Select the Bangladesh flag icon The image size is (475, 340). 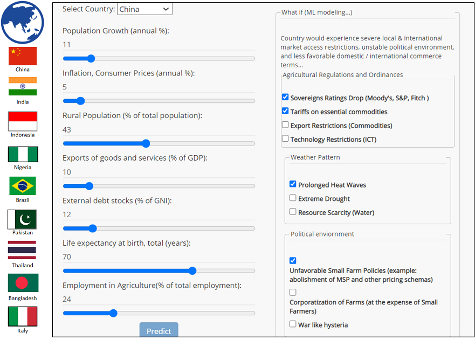point(23,283)
